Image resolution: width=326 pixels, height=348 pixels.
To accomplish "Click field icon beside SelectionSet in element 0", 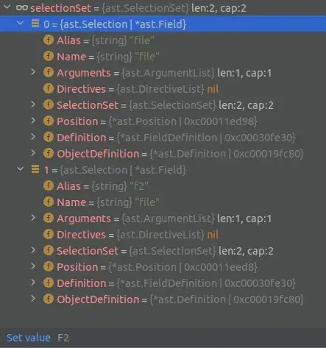I will [x=49, y=104].
